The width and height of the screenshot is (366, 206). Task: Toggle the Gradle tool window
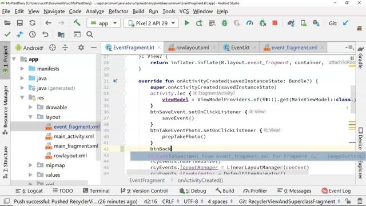click(361, 57)
